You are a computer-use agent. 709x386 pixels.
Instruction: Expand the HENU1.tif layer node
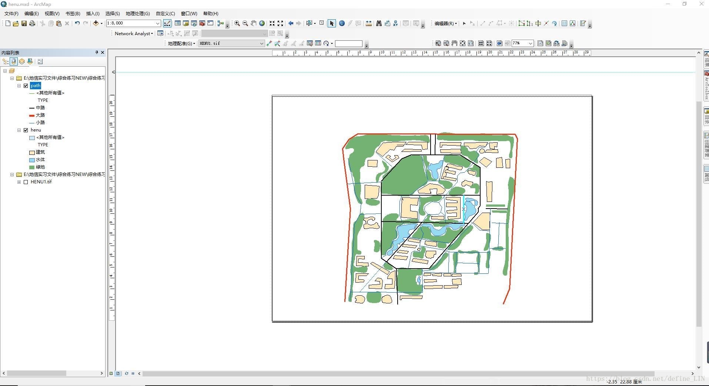coord(19,182)
